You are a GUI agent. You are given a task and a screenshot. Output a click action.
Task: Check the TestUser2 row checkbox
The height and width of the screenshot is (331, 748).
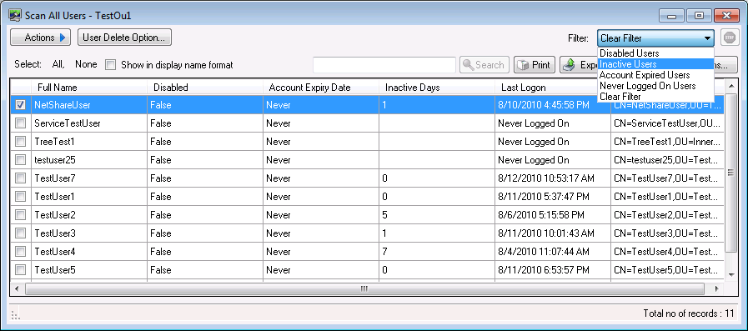click(x=21, y=215)
